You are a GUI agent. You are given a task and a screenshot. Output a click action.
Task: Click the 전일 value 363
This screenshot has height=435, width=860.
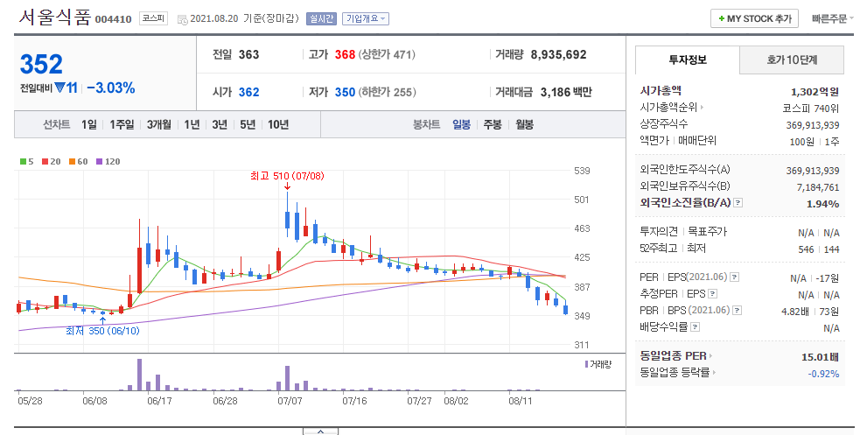point(248,54)
